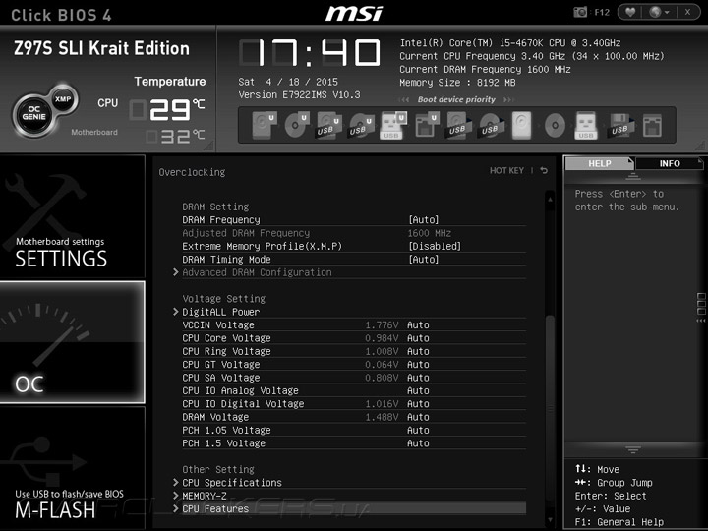Click the left arrows beside Boot device priority
708x531 pixels.
pos(404,99)
